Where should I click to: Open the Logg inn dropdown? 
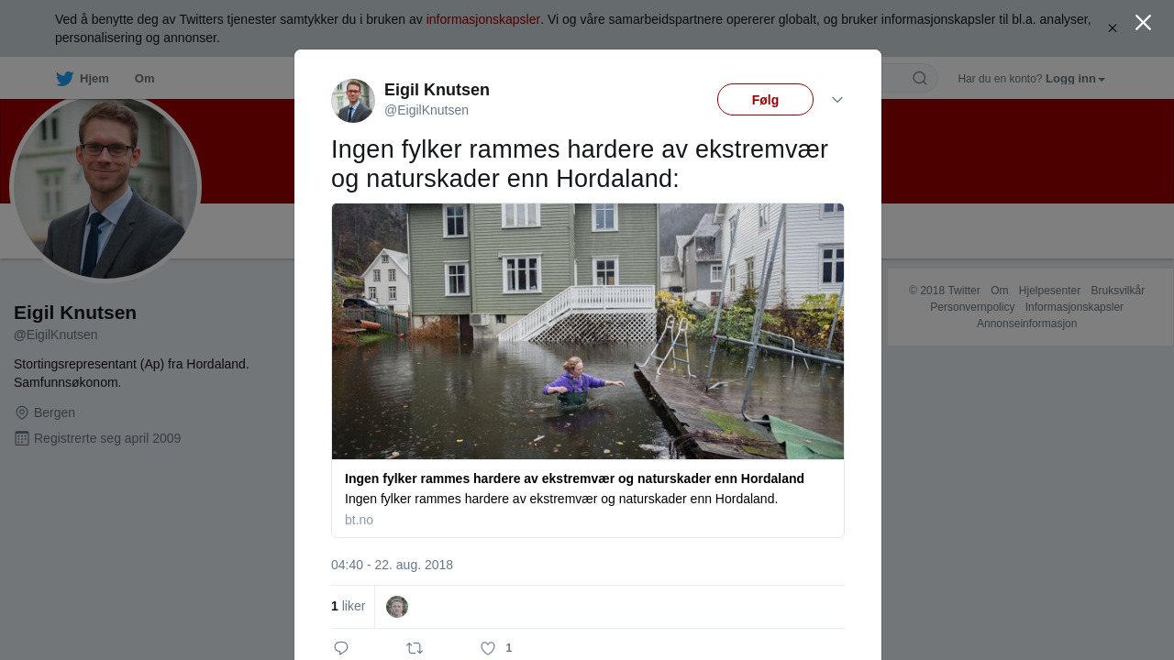coord(1075,79)
